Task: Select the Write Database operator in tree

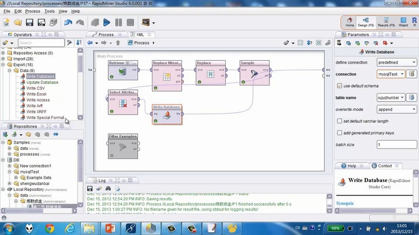Action: pyautogui.click(x=40, y=76)
